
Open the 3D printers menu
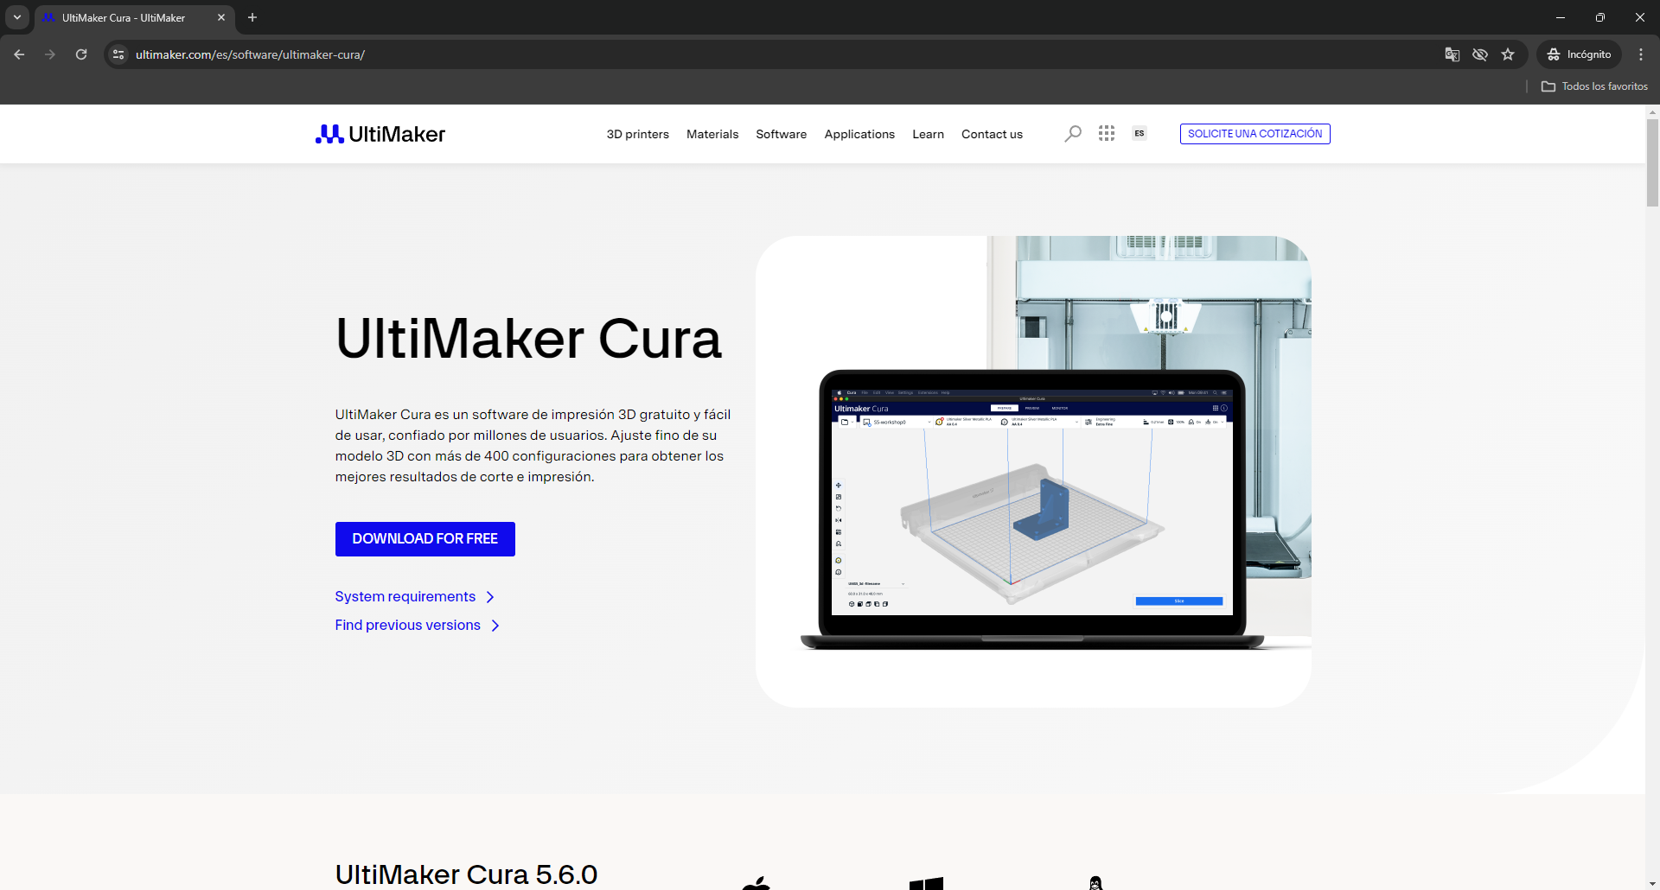[638, 134]
